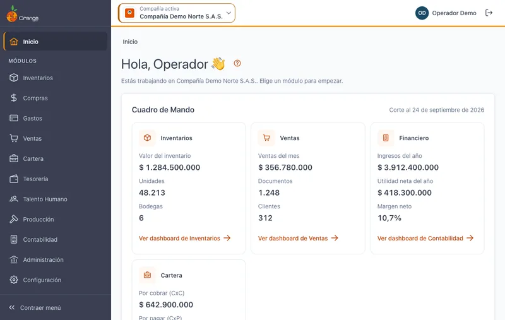Click the Inicio breadcrumb
This screenshot has height=320, width=505.
pyautogui.click(x=130, y=42)
